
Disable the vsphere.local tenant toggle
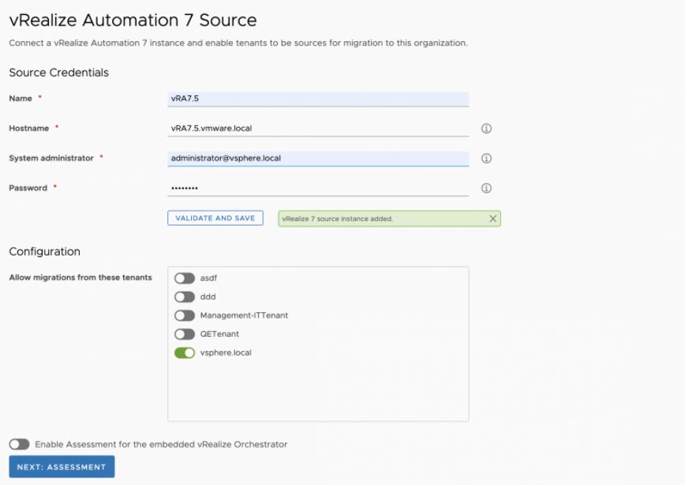pos(185,353)
